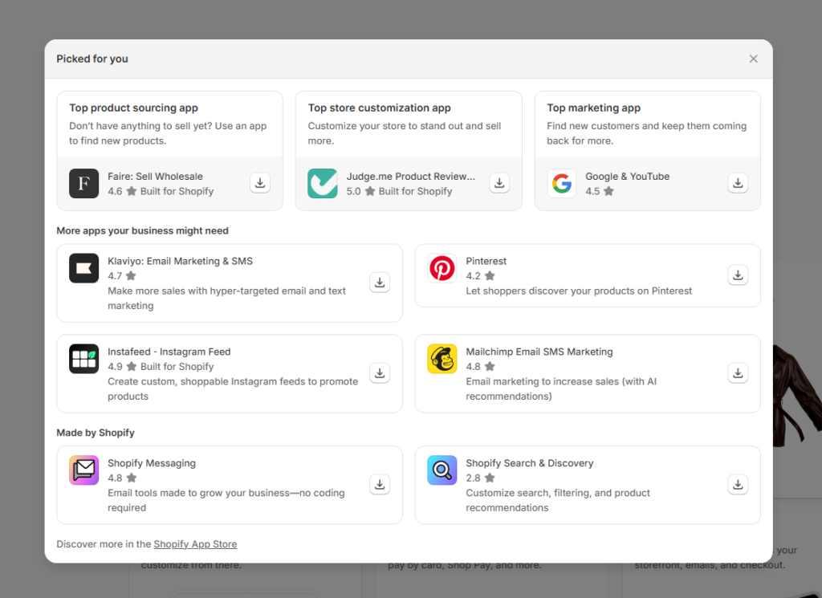Open Faire: Sell Wholesale app title

[155, 177]
